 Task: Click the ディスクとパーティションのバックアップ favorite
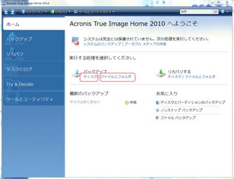[193, 102]
